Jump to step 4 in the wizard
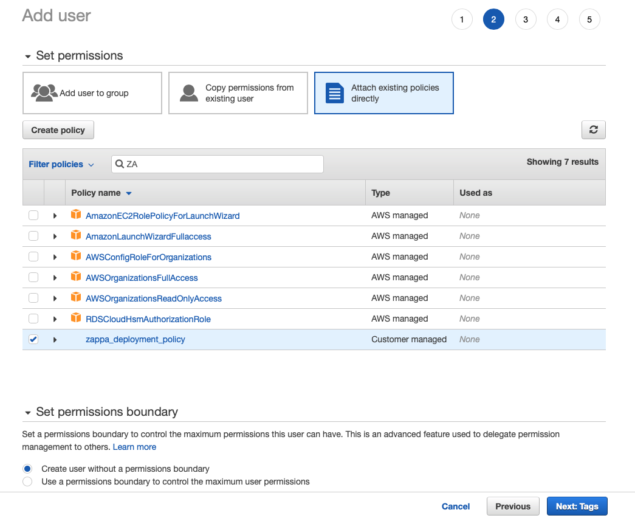The image size is (635, 521). [x=557, y=19]
